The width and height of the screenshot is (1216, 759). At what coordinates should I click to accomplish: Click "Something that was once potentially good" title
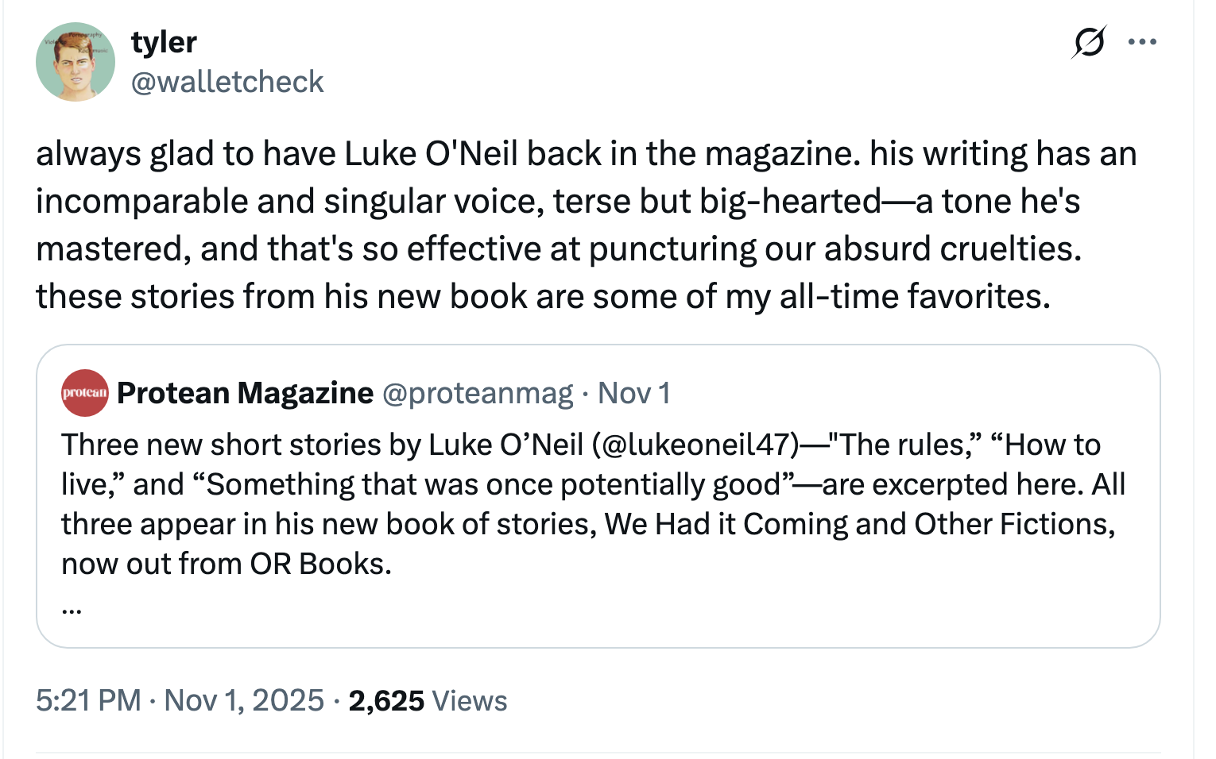493,485
